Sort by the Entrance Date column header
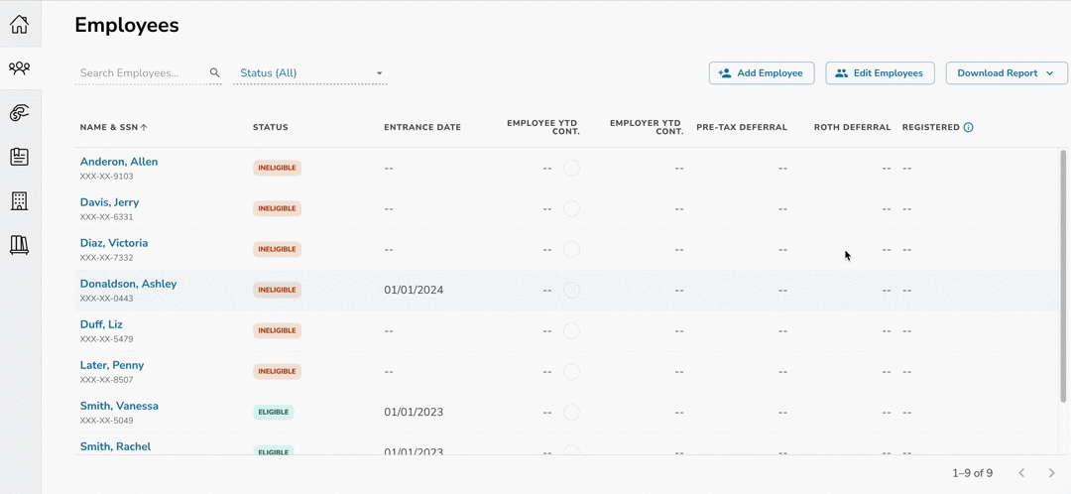 tap(422, 128)
